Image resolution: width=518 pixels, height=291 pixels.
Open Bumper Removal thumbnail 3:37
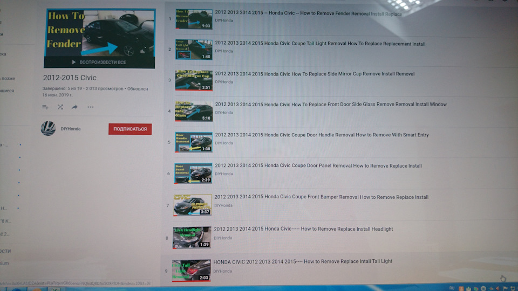click(x=193, y=205)
